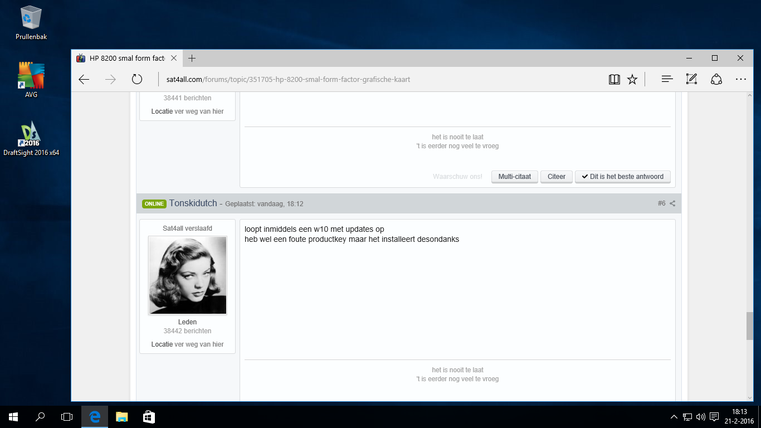Select the HP 8200 smal form tab

tap(126, 58)
